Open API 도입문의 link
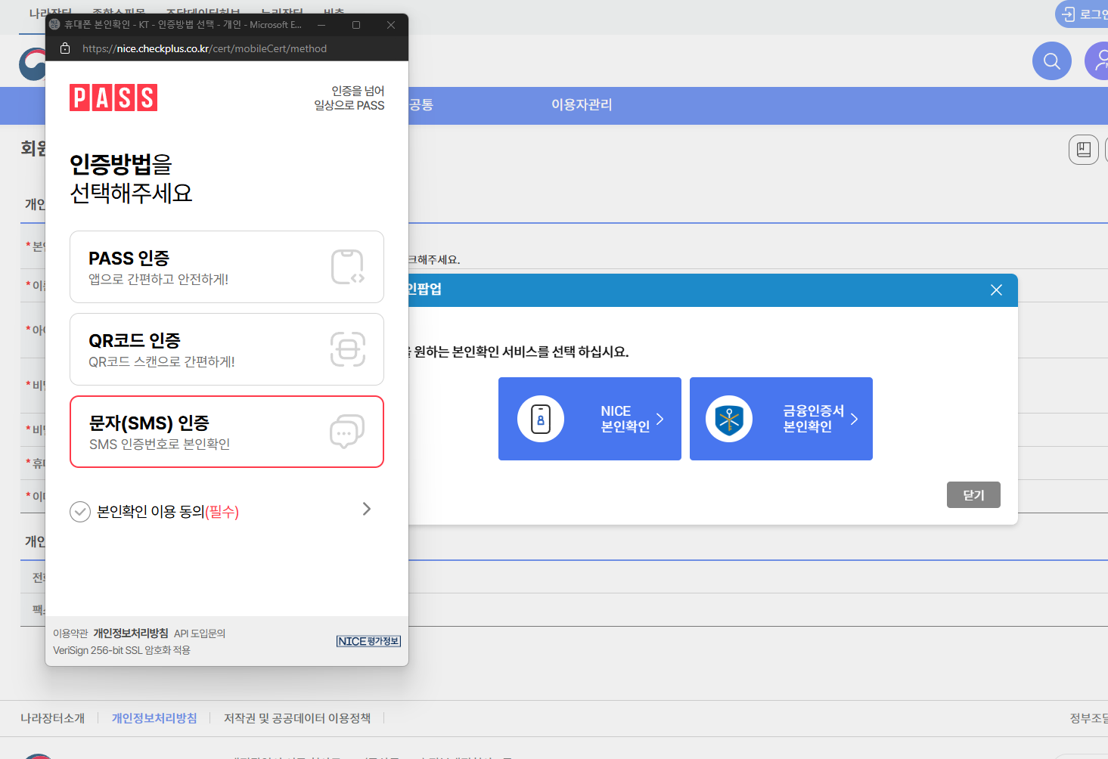Image resolution: width=1108 pixels, height=759 pixels. click(x=200, y=634)
